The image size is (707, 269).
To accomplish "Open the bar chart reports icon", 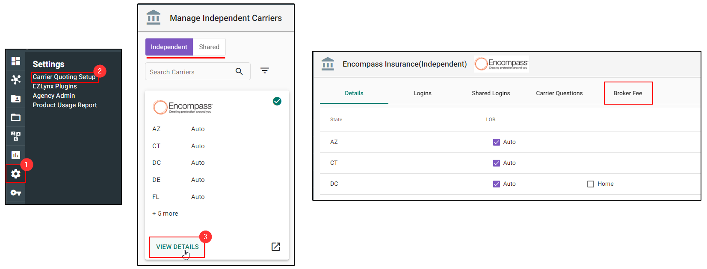I will coord(16,155).
